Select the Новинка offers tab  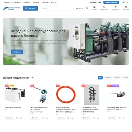[x=117, y=78]
